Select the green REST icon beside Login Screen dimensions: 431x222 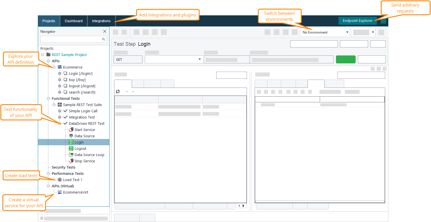[71, 142]
